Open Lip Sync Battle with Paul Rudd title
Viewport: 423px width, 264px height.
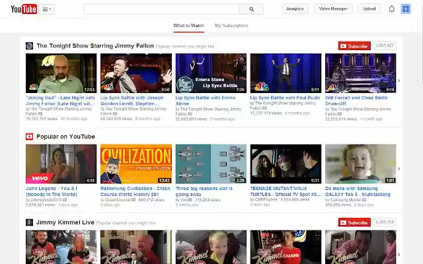285,98
